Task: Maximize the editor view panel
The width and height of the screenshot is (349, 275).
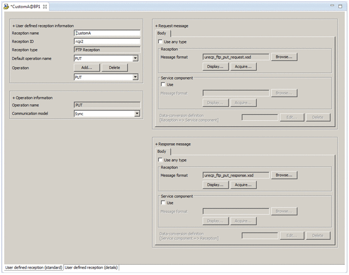Action: click(340, 6)
